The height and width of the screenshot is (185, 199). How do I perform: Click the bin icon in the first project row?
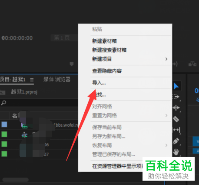tap(24, 126)
